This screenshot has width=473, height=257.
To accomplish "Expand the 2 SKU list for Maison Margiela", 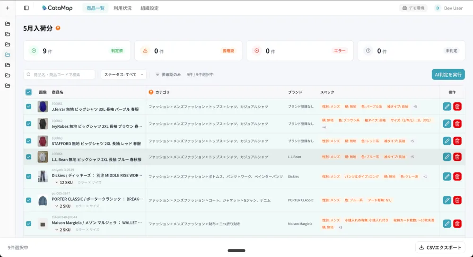I will pos(63,230).
